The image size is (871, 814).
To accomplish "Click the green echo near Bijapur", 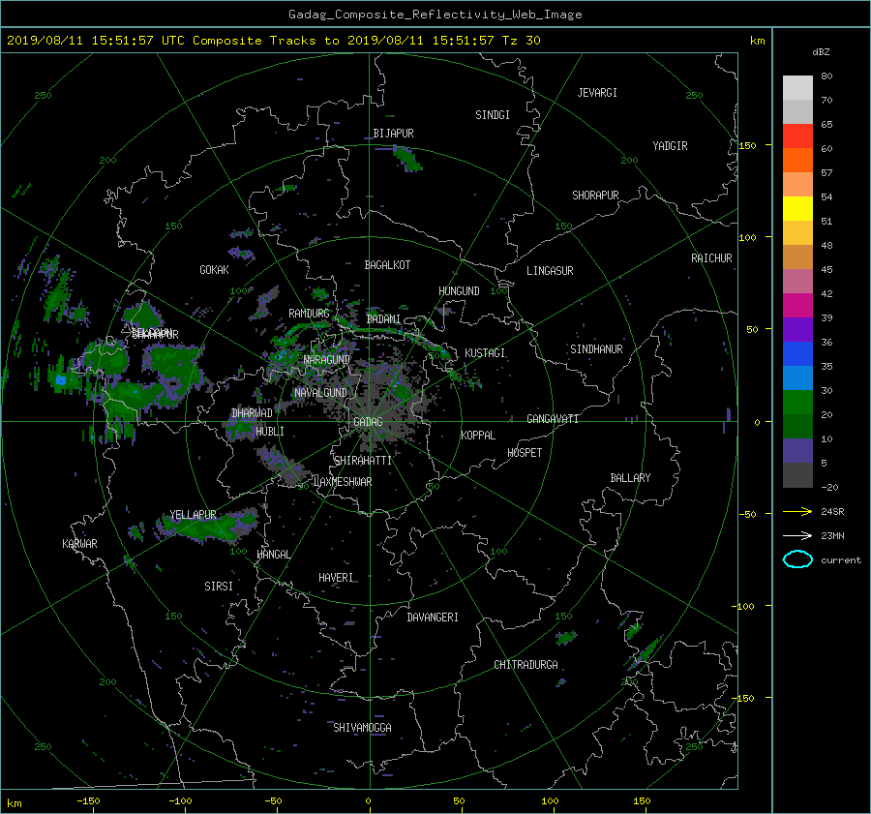I will [x=408, y=158].
